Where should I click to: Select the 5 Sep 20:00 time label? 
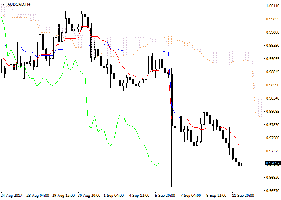tap(165, 196)
